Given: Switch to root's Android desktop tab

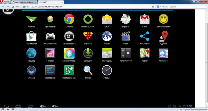Looking at the screenshot, I should coord(24,2).
